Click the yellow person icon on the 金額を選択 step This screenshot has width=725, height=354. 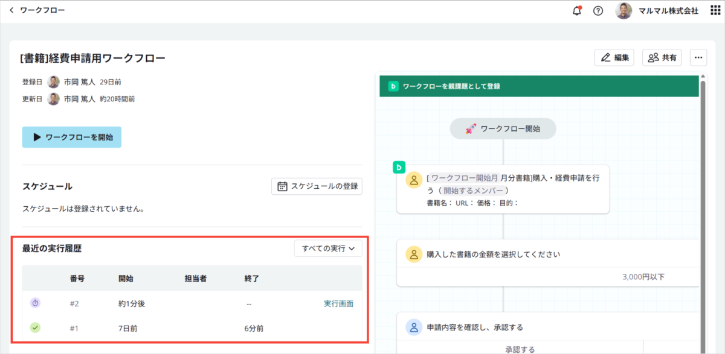click(414, 254)
